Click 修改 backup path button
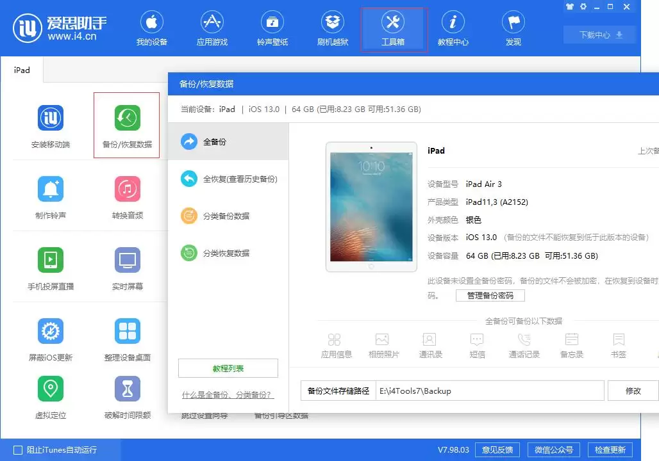This screenshot has height=461, width=659. [x=633, y=391]
